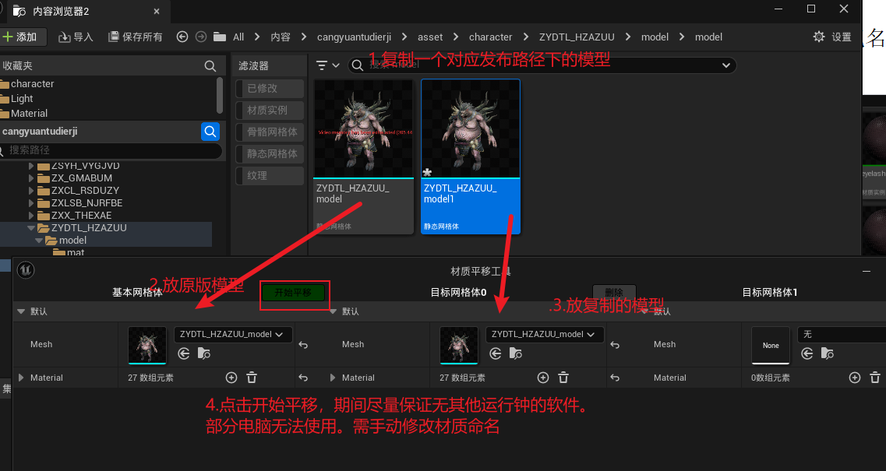Screen dimensions: 886x471
Task: Navigate to asset in breadcrumb path
Action: pos(430,37)
